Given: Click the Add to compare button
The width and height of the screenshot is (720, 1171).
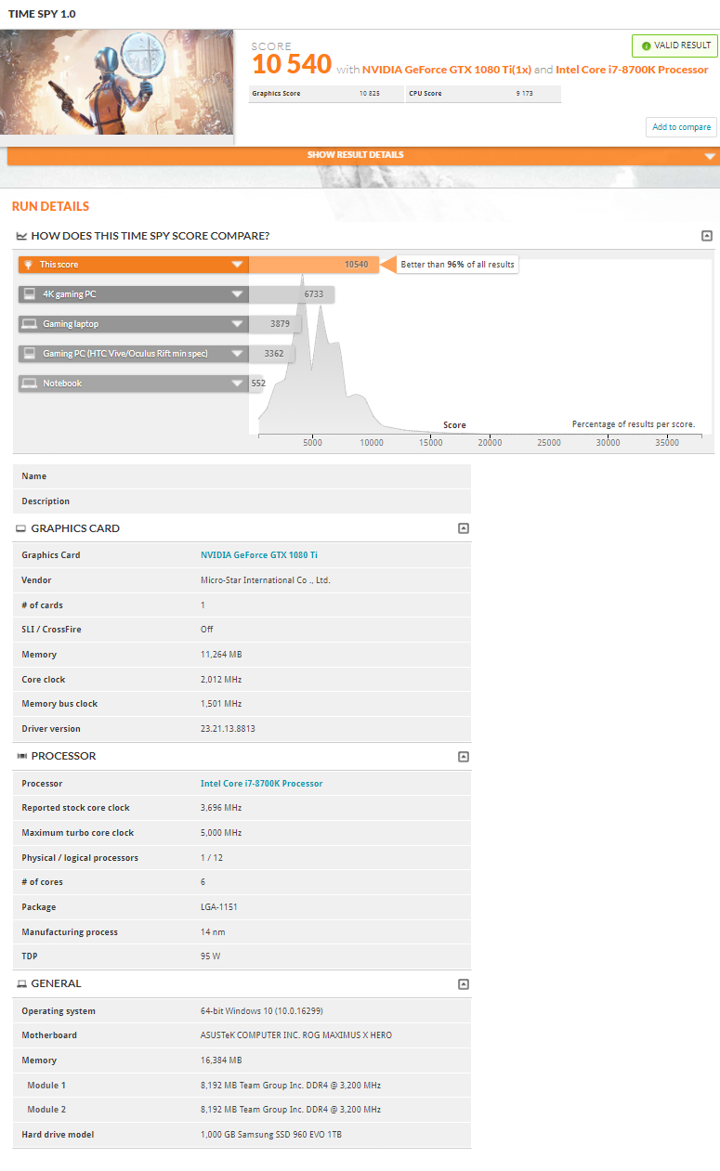Looking at the screenshot, I should (x=681, y=127).
